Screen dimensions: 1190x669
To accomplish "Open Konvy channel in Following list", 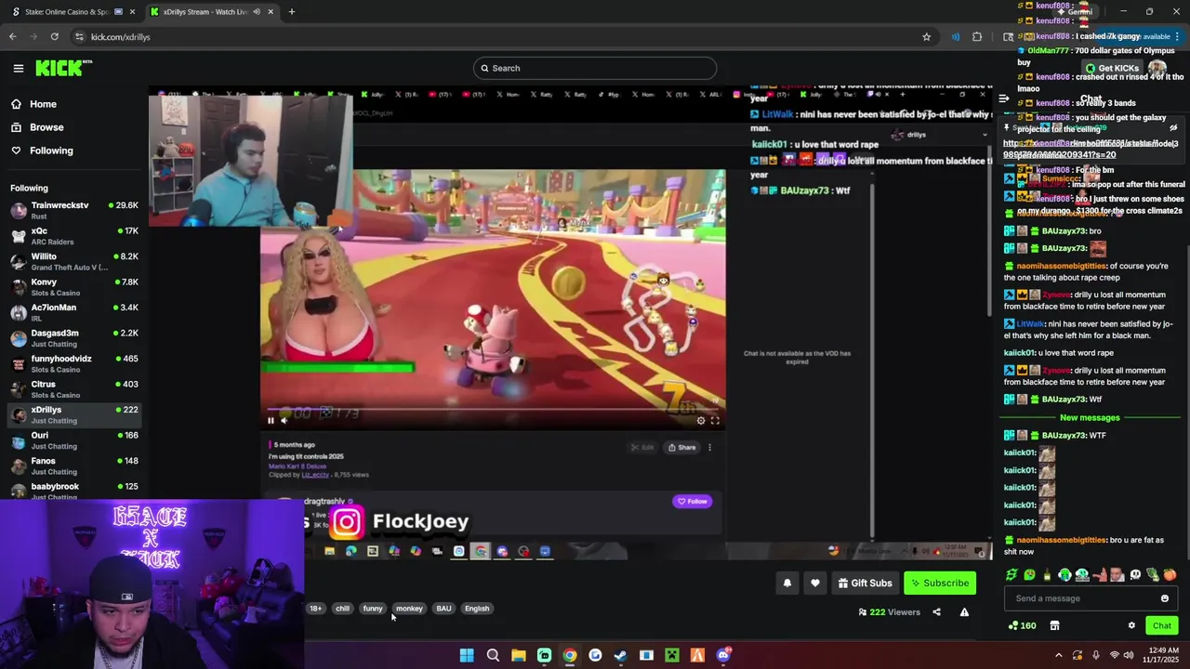I will click(74, 287).
